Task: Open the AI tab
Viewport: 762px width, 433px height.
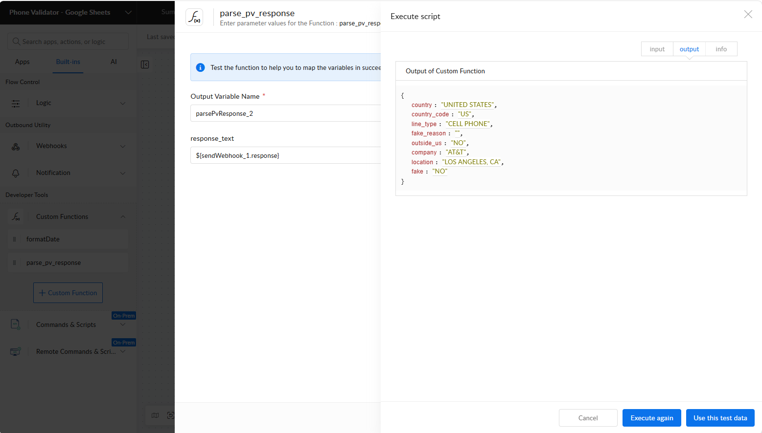Action: 114,62
